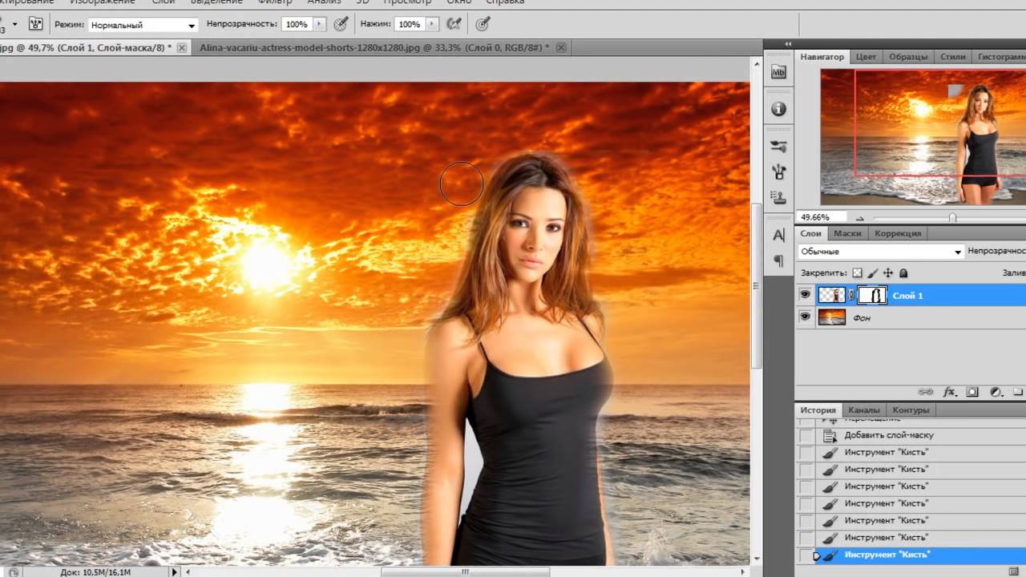Click the mask link icon on Слой 1
This screenshot has height=577, width=1026.
(x=851, y=296)
